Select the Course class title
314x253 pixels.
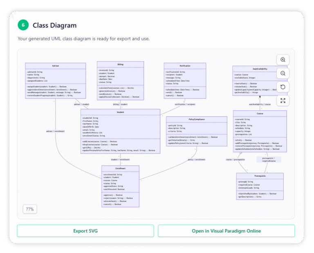pyautogui.click(x=260, y=114)
